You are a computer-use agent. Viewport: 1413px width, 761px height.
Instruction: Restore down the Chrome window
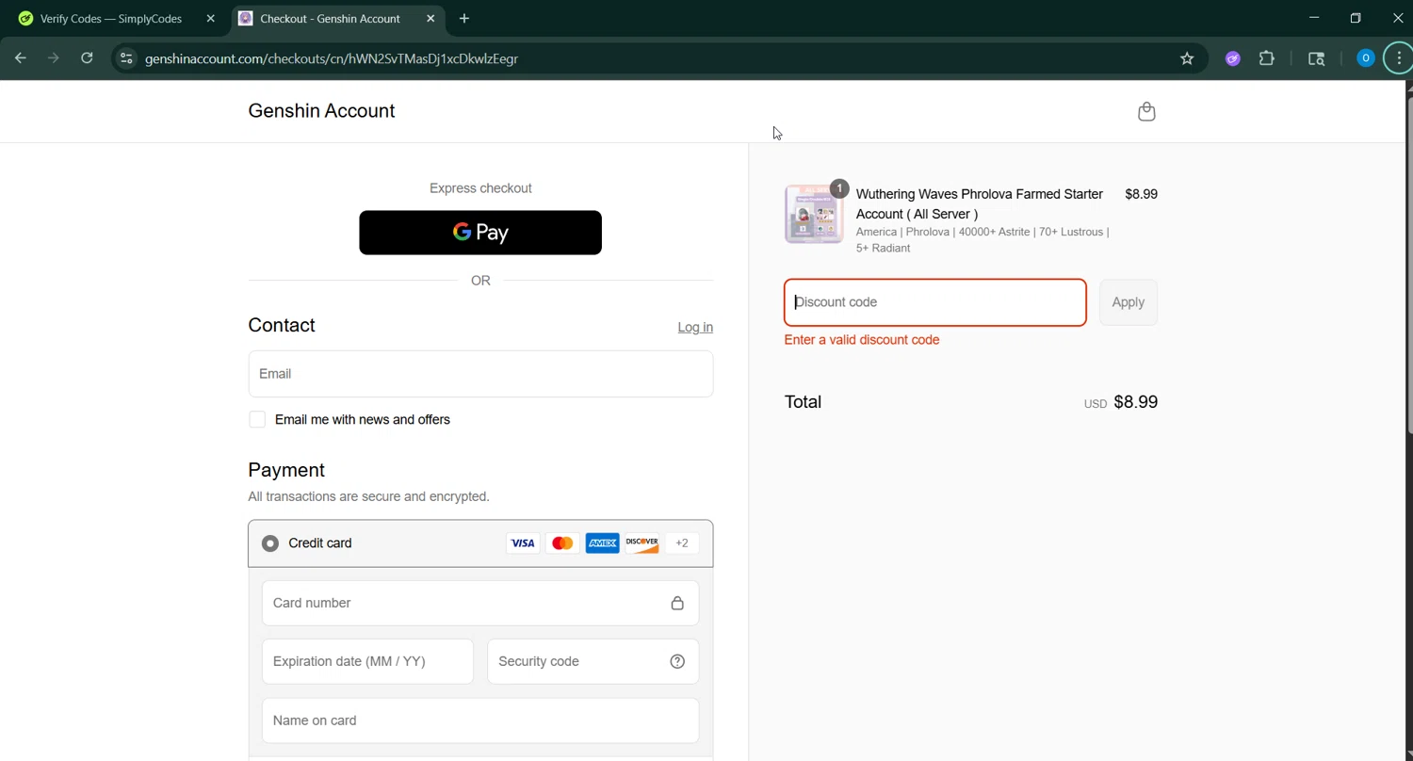1356,18
